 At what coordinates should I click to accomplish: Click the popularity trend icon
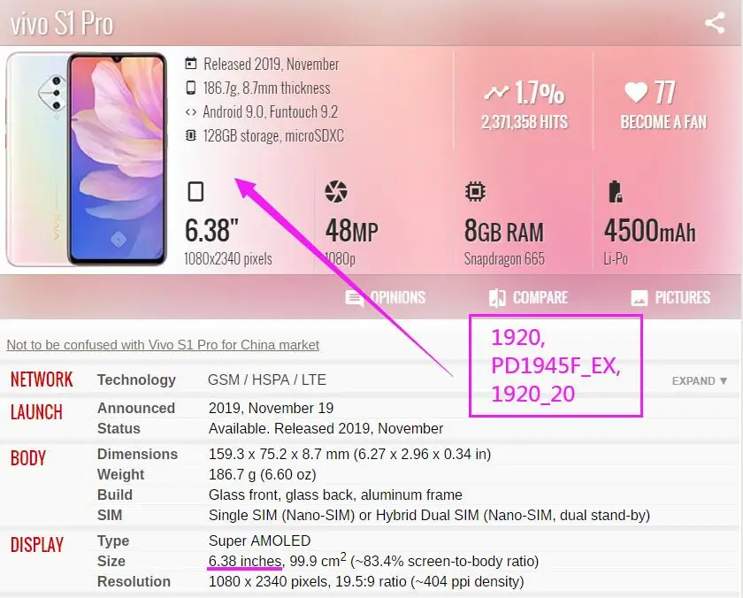click(x=496, y=93)
